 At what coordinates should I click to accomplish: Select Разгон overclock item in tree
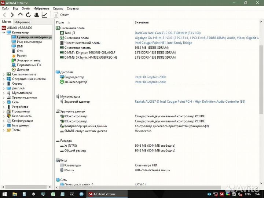coord(22,56)
